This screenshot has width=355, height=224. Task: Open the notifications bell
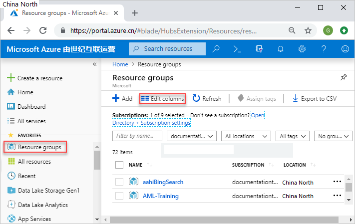pos(281,49)
